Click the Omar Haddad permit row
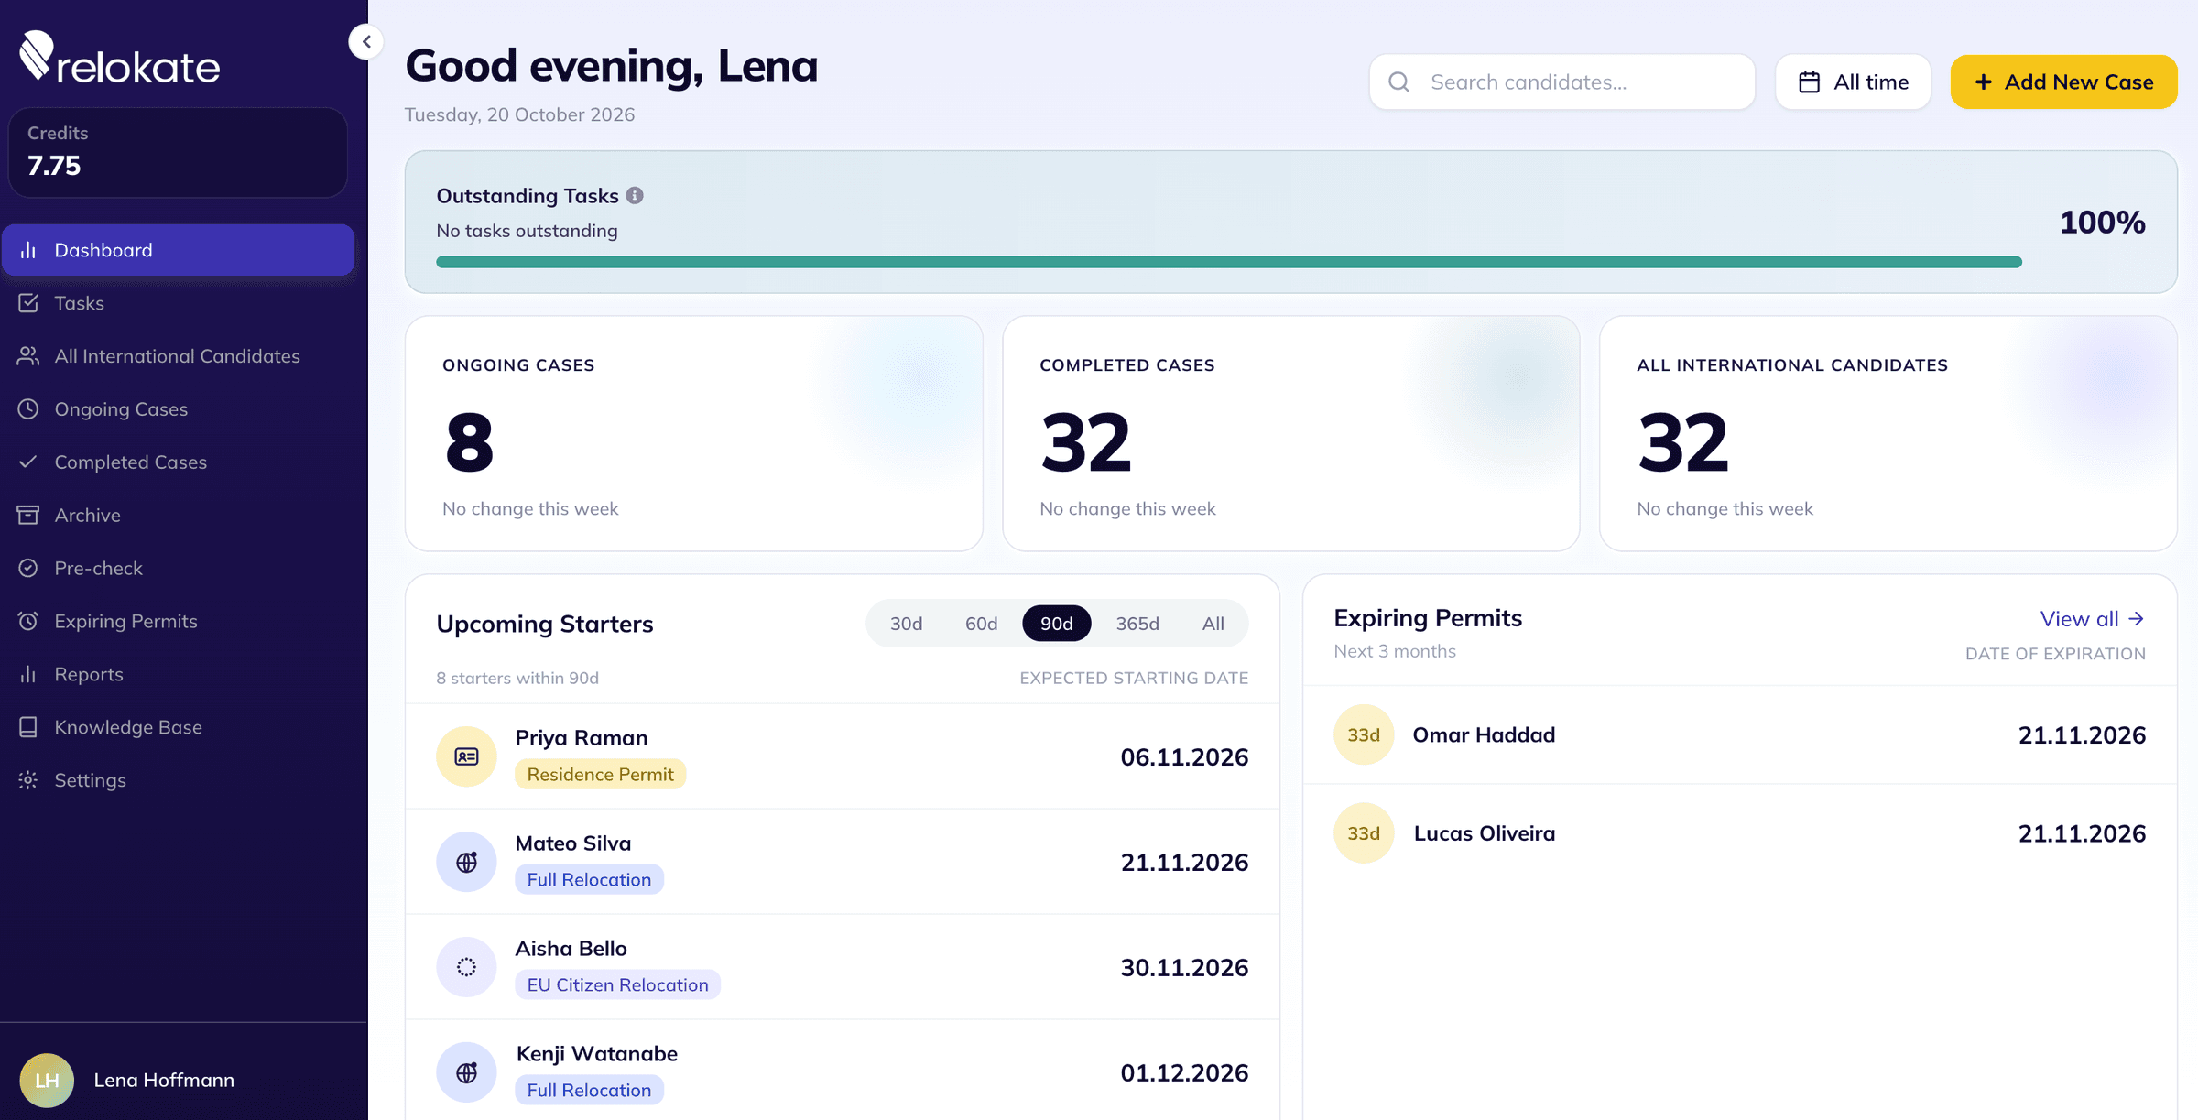 tap(1739, 734)
